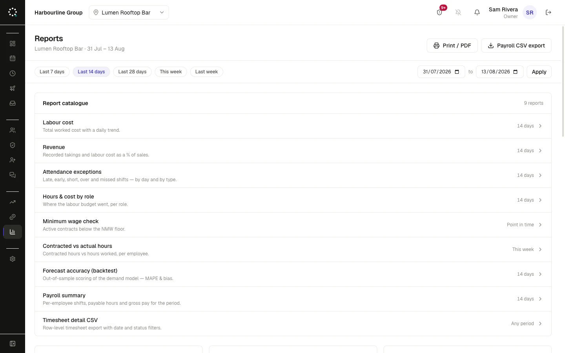Open the dashboard grid icon in sidebar
The width and height of the screenshot is (565, 353).
click(x=13, y=44)
